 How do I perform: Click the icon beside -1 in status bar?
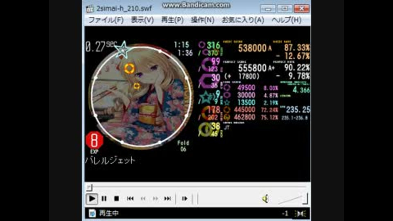point(300,214)
